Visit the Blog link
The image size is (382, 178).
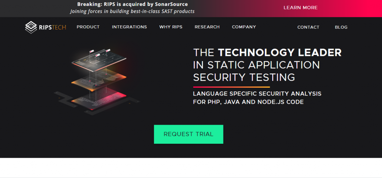[x=341, y=27]
